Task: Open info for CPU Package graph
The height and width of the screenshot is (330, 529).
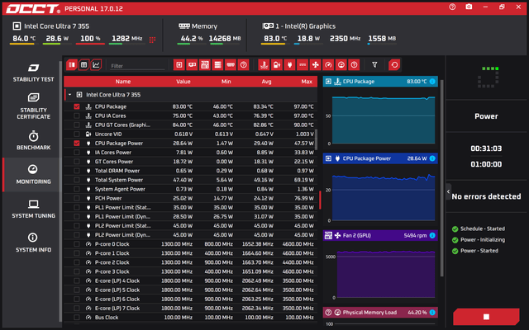Action: [432, 82]
